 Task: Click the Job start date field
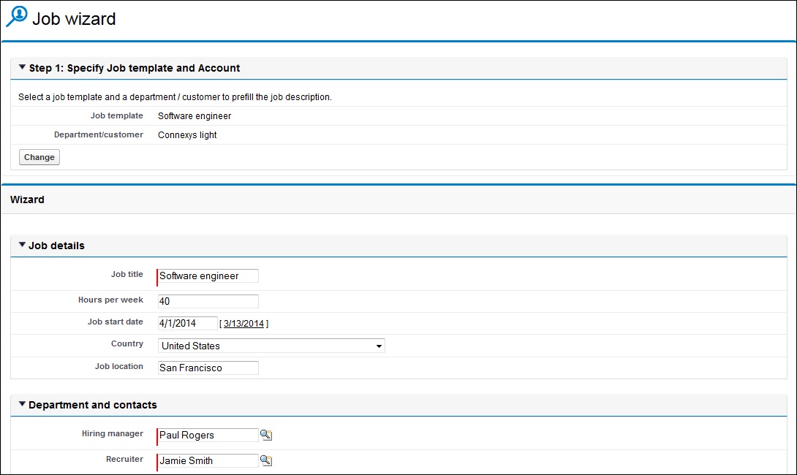(x=188, y=323)
